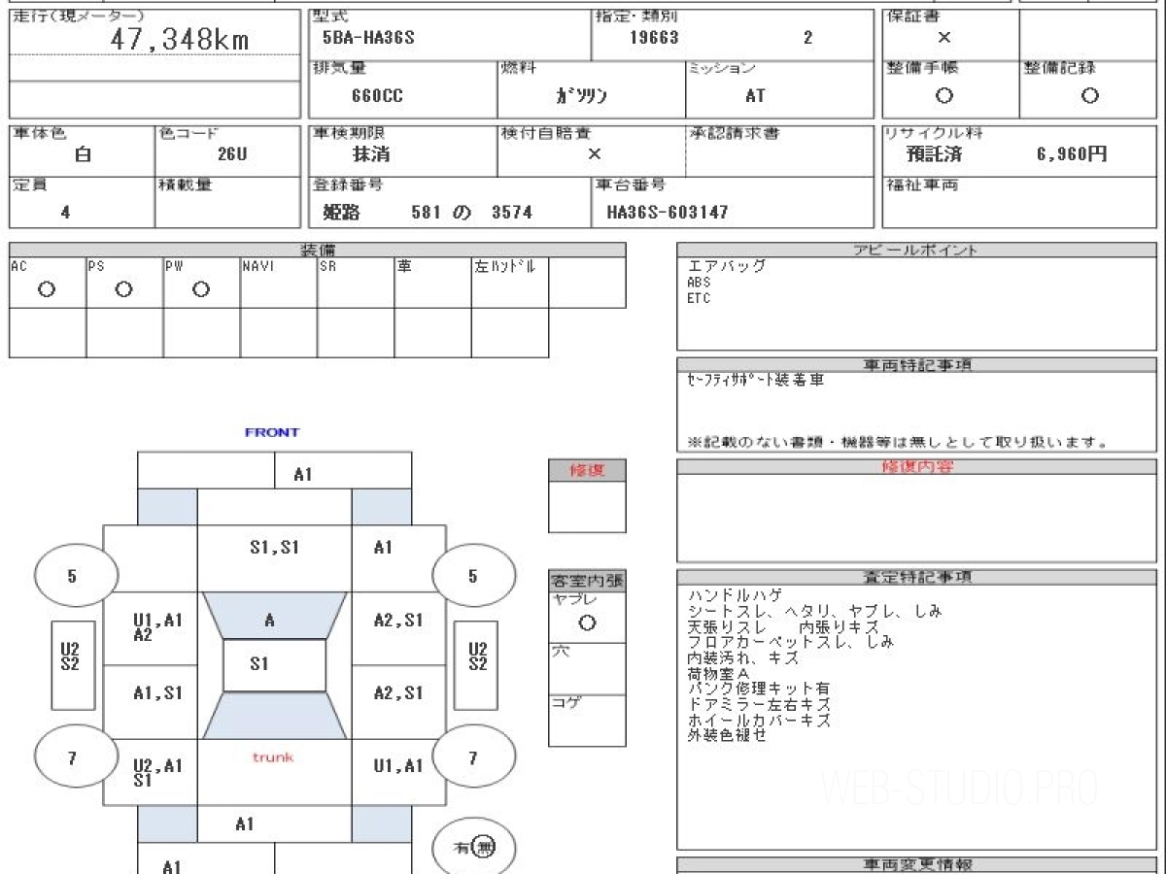Click the empty box under 修復
The height and width of the screenshot is (874, 1166).
tap(587, 508)
